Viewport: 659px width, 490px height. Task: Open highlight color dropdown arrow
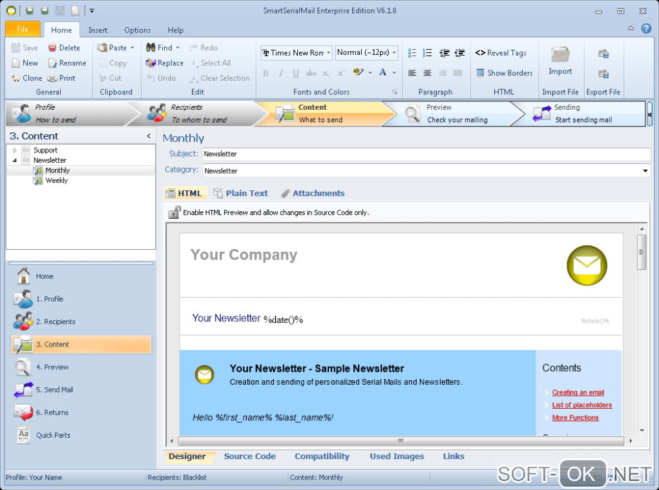click(370, 73)
